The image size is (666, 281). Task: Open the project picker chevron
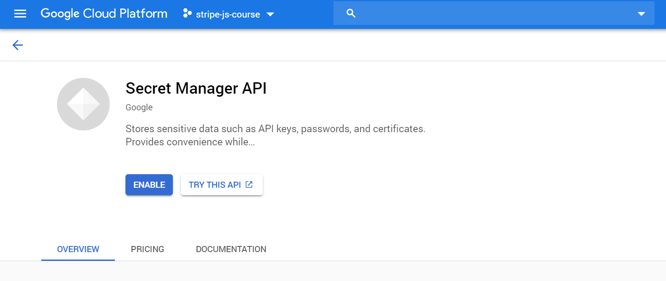click(x=271, y=14)
